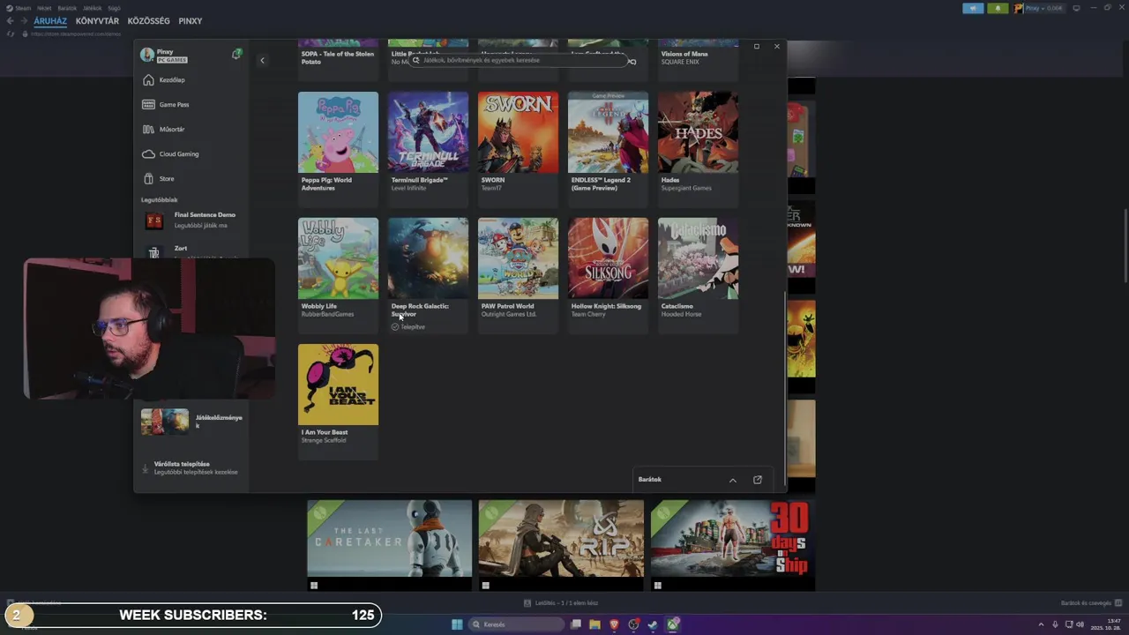This screenshot has height=635, width=1129.
Task: Open Súgó help menu in Steam
Action: click(x=114, y=8)
